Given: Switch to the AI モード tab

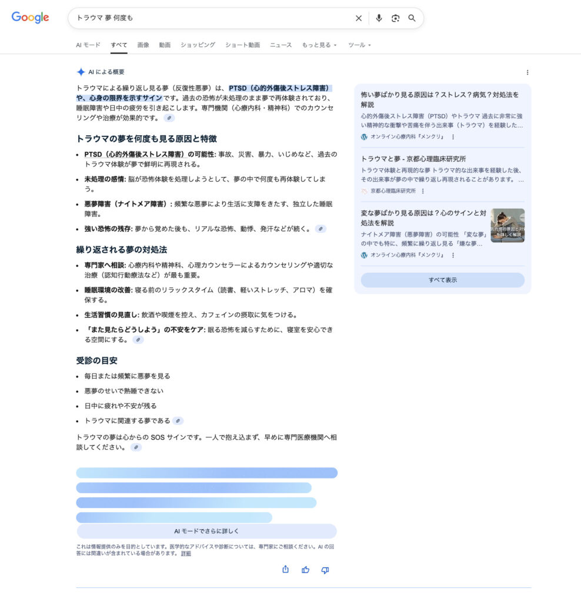Looking at the screenshot, I should coord(88,45).
